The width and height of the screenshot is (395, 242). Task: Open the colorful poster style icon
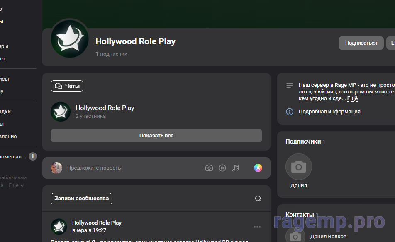pyautogui.click(x=258, y=168)
